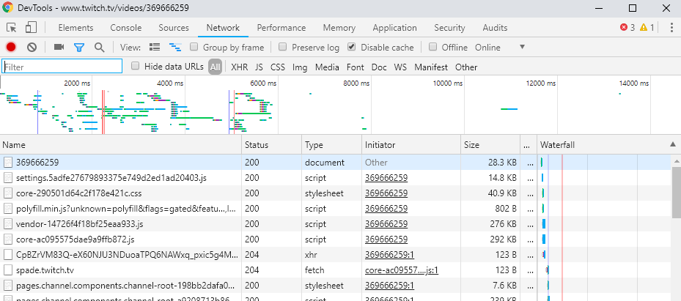Open the Online throttling dropdown
The width and height of the screenshot is (681, 301).
click(500, 48)
